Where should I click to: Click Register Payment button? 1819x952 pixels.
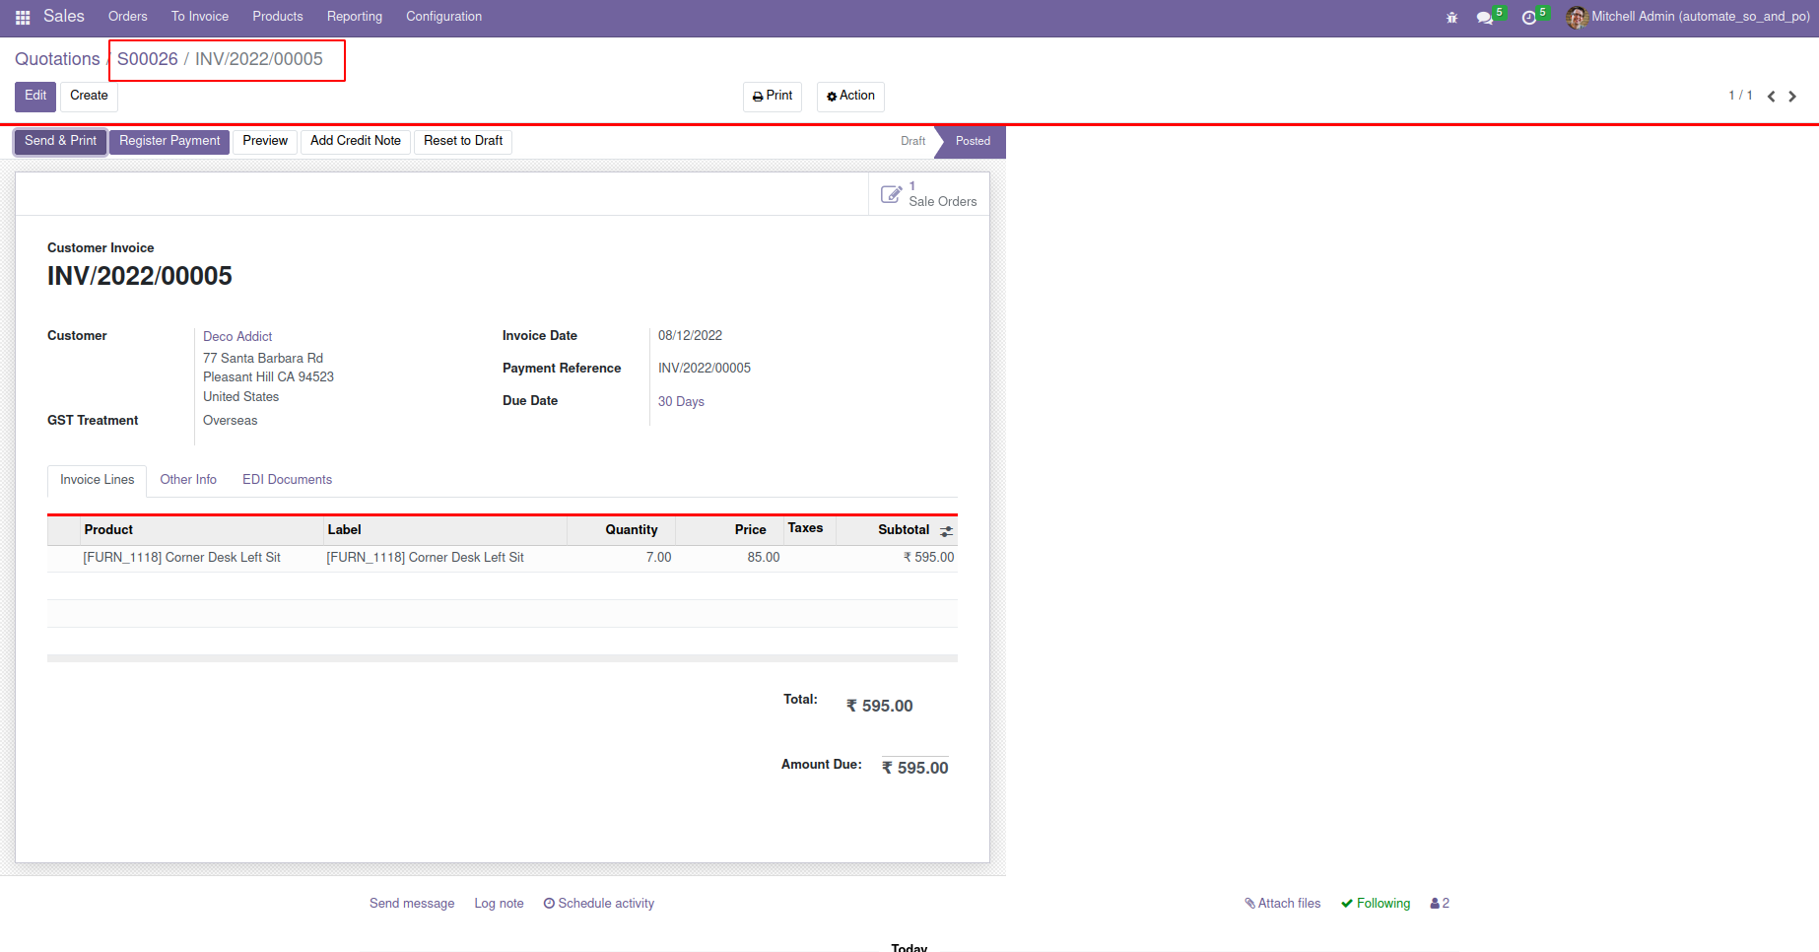(169, 142)
